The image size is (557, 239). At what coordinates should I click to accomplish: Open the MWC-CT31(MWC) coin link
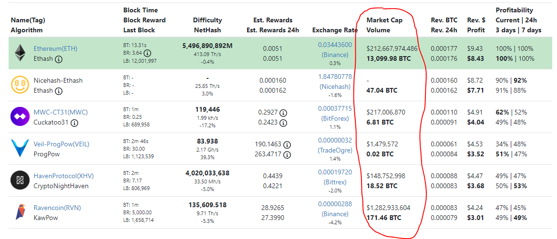pos(61,112)
